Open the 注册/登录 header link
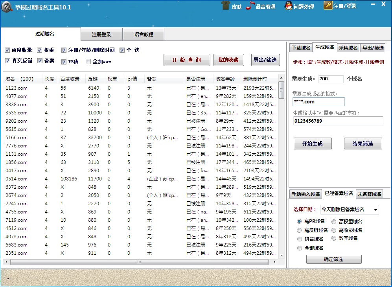Image resolution: width=392 pixels, height=287 pixels. (345, 6)
